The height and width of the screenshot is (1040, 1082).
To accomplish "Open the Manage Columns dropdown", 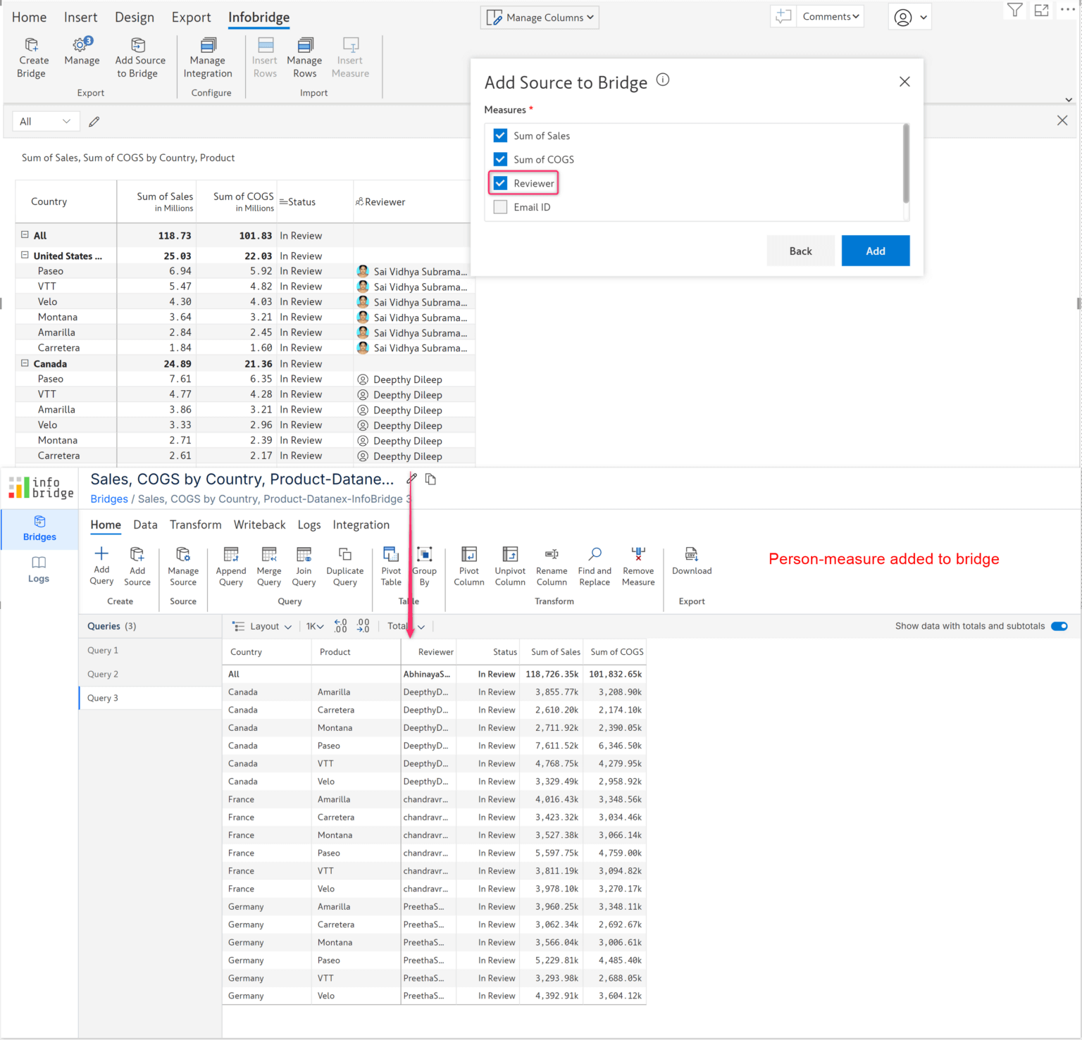I will 539,17.
